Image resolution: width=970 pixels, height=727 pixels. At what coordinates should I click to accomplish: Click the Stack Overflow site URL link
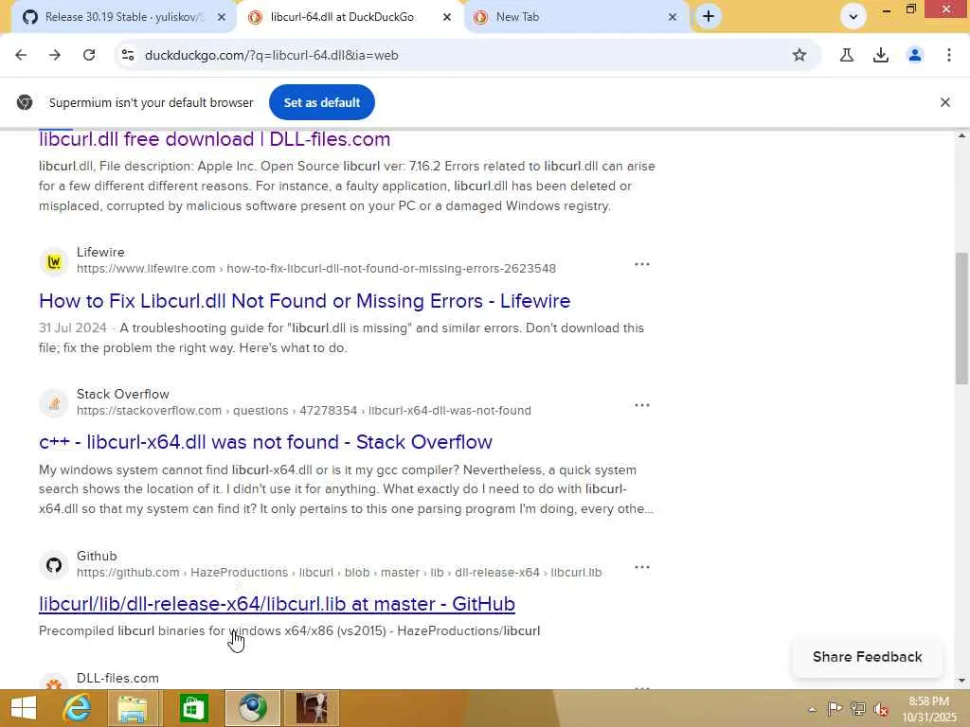[304, 411]
